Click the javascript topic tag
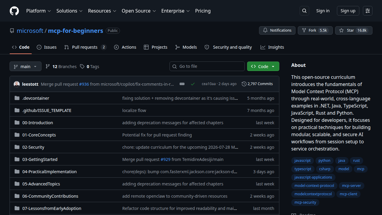 303,161
